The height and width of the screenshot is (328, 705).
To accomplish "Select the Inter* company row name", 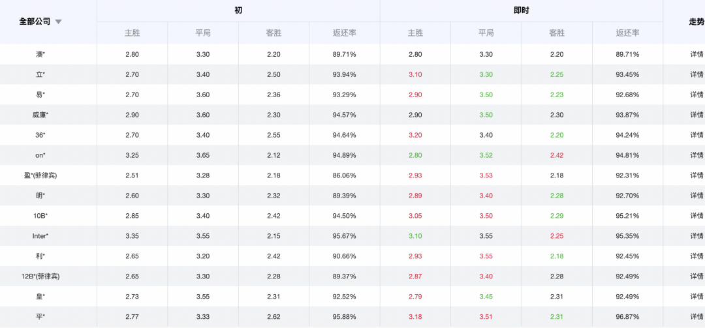I will tap(40, 236).
